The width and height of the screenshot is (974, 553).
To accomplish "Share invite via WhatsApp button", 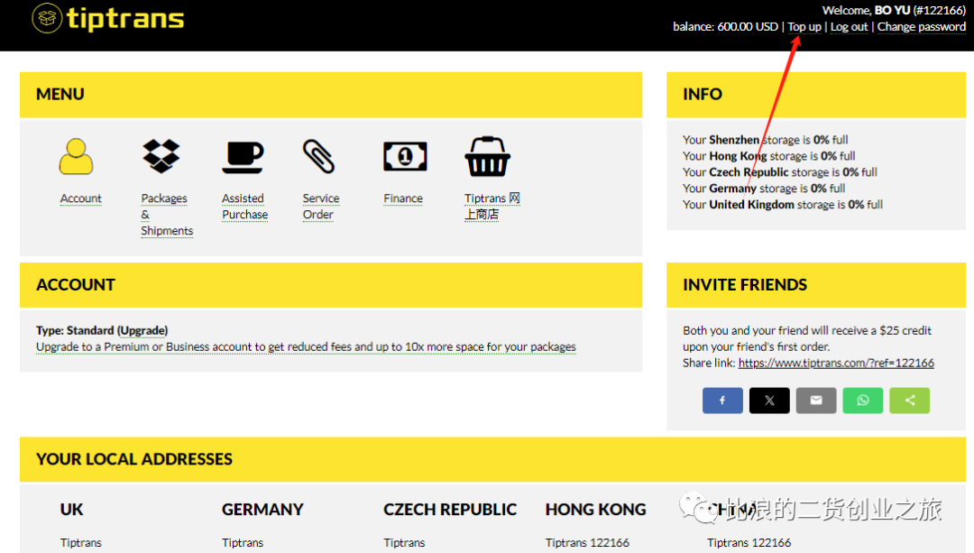I will (863, 401).
